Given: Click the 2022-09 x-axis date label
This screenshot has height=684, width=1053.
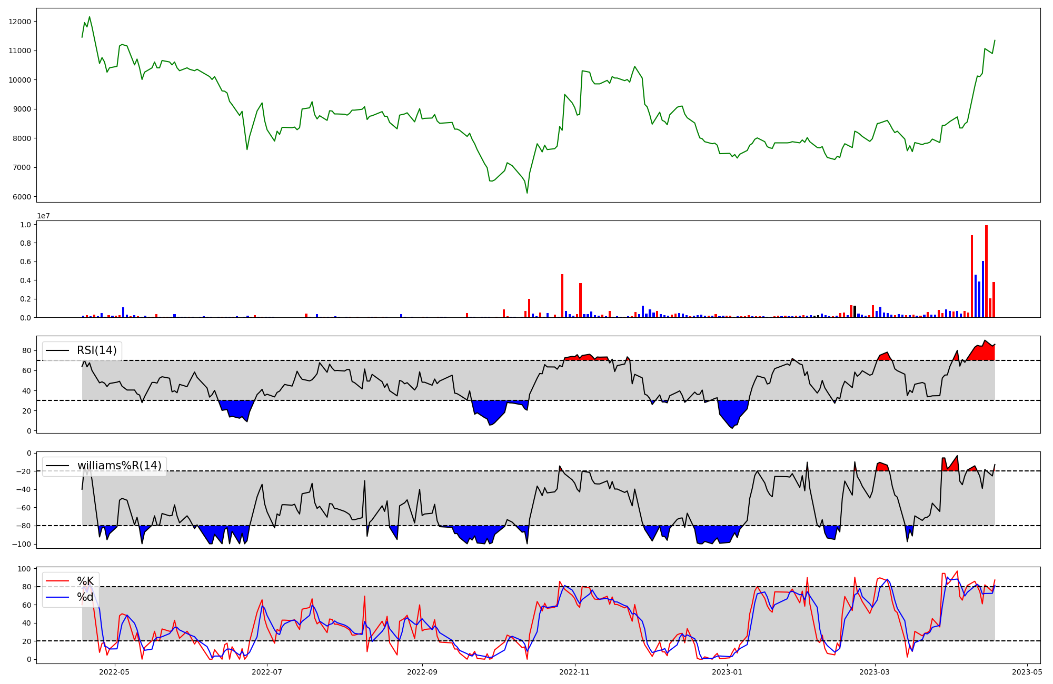Looking at the screenshot, I should coord(422,672).
